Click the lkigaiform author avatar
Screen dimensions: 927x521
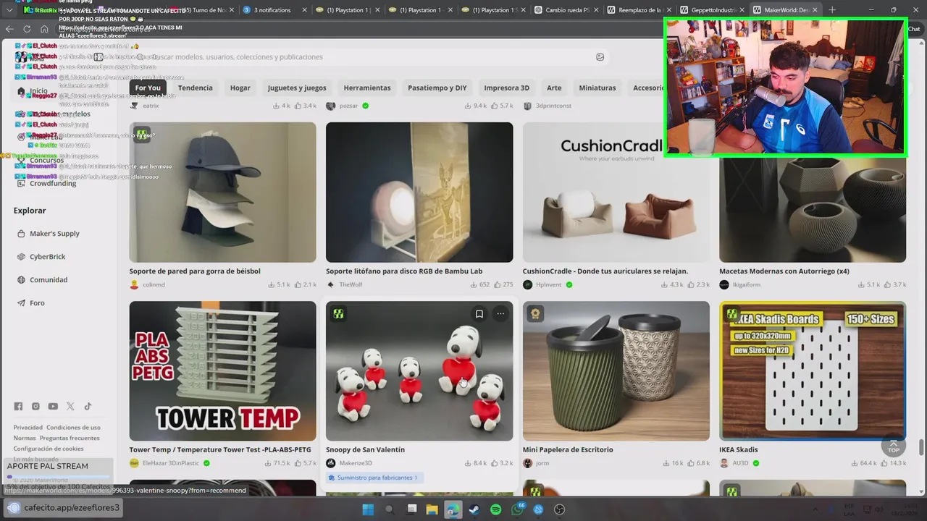[724, 284]
